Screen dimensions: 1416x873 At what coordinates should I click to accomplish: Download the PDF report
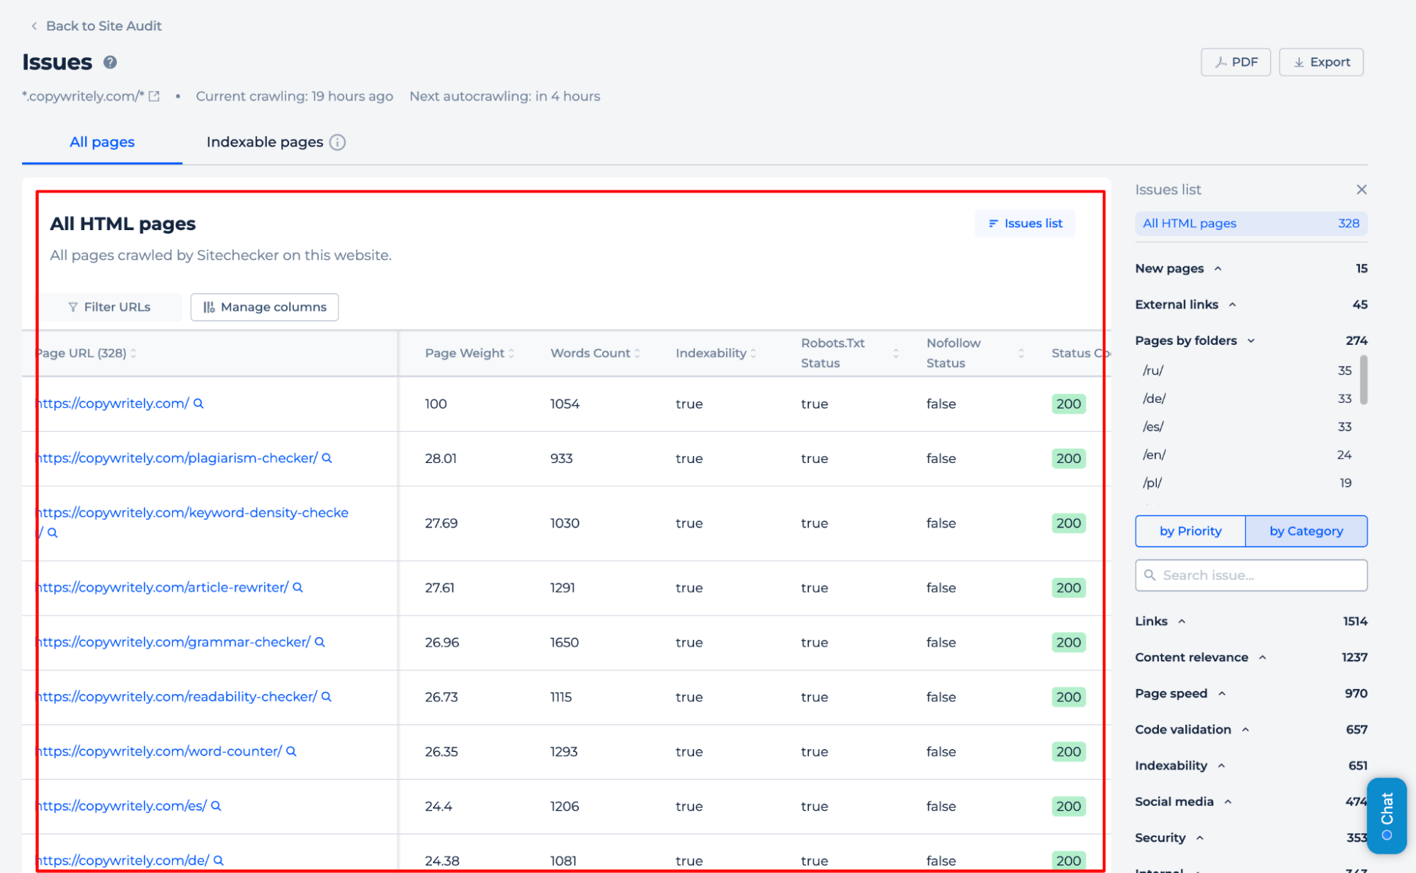tap(1235, 62)
